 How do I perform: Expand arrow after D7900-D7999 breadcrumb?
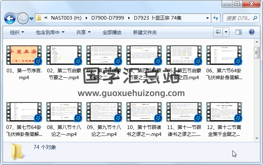[129, 18]
